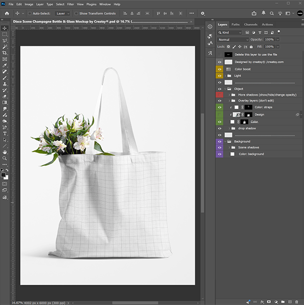Image resolution: width=304 pixels, height=305 pixels.
Task: Expand the drop shadow group
Action: (229, 129)
